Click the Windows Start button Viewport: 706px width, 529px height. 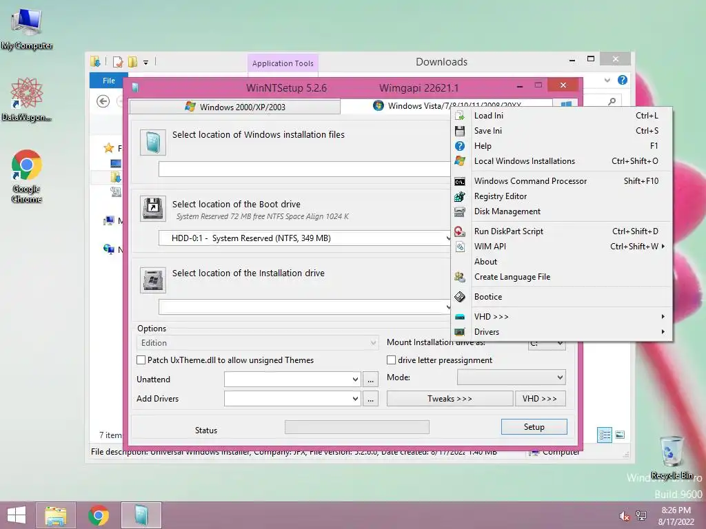click(x=17, y=515)
